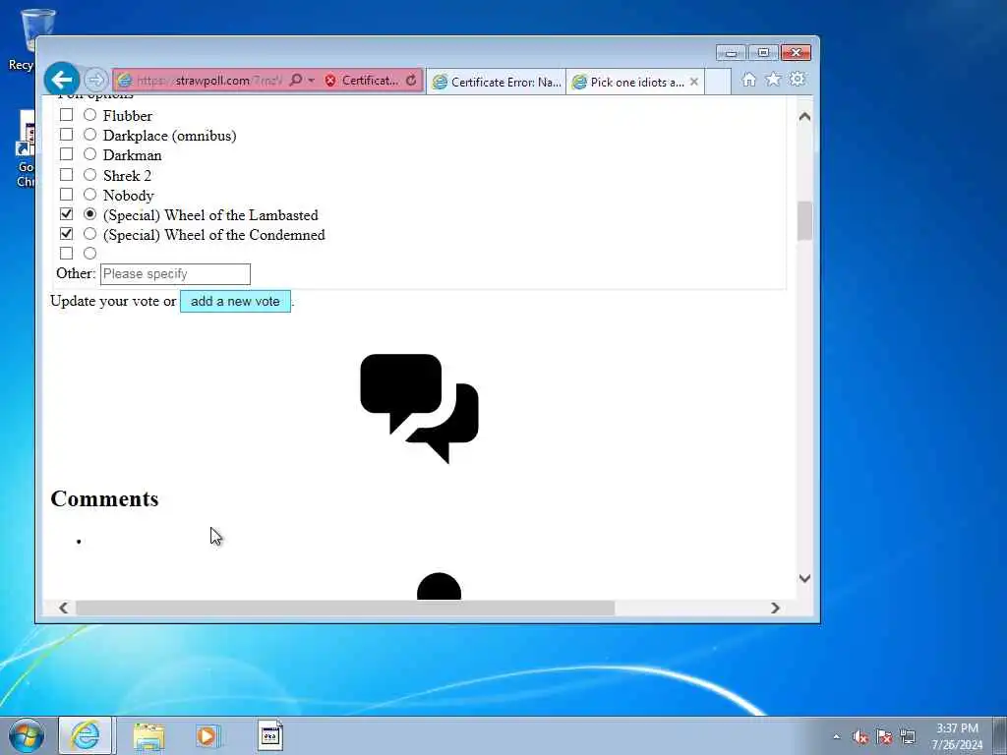Click the speech bubbles comments icon
Screen dimensions: 1007x755
[x=419, y=408]
